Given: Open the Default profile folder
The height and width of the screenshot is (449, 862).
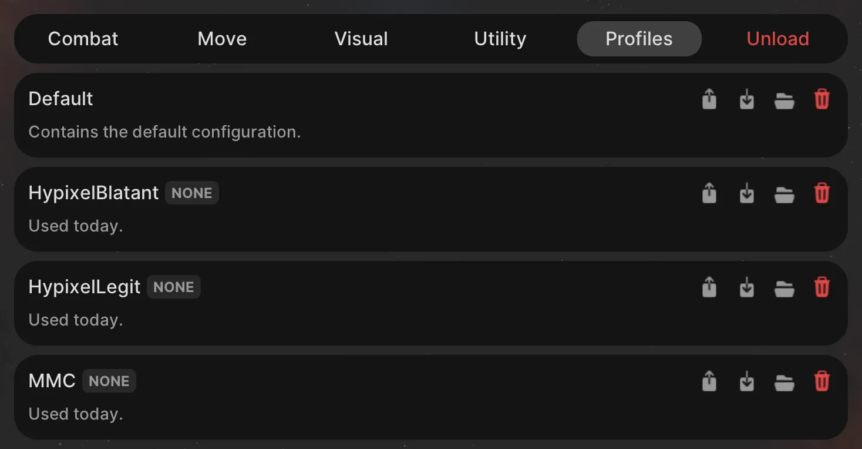Looking at the screenshot, I should 784,99.
